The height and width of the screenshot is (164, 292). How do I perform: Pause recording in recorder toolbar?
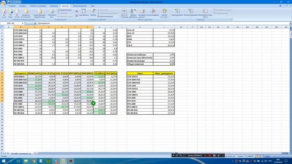[205, 155]
